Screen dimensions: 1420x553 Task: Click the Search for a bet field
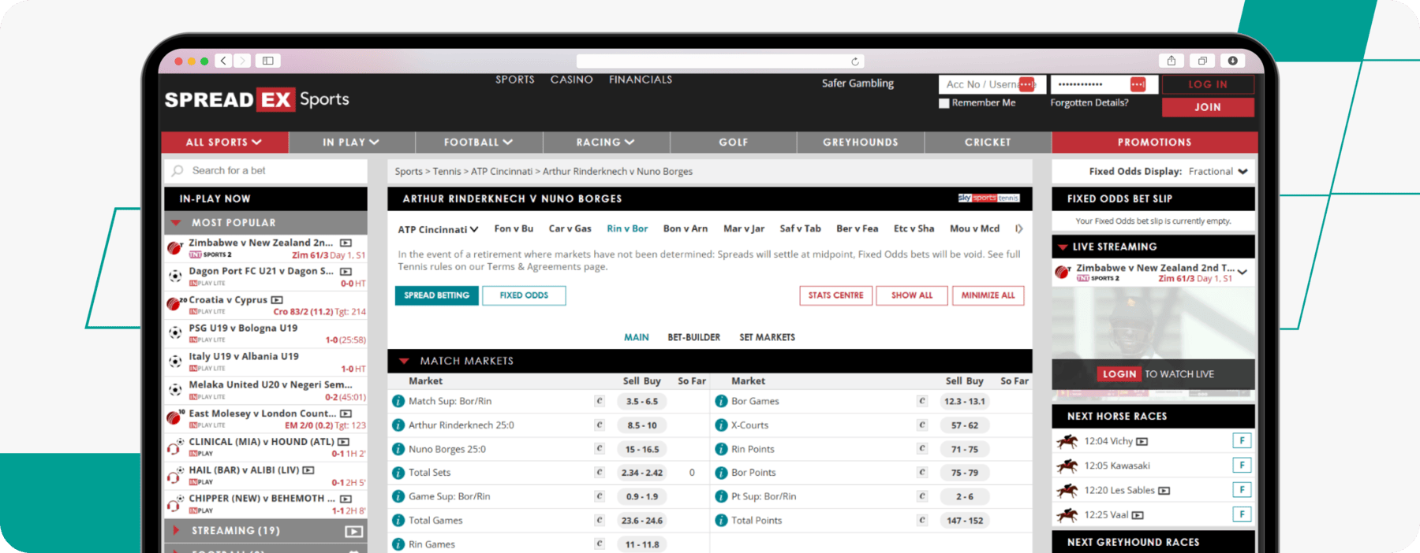(x=266, y=171)
